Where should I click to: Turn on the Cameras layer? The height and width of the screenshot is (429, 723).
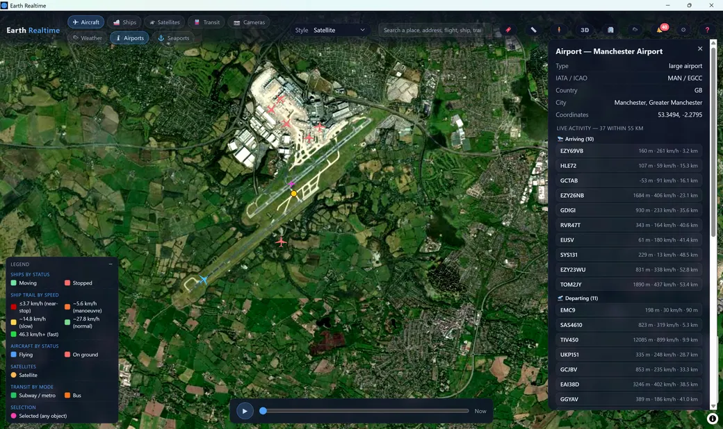(249, 22)
